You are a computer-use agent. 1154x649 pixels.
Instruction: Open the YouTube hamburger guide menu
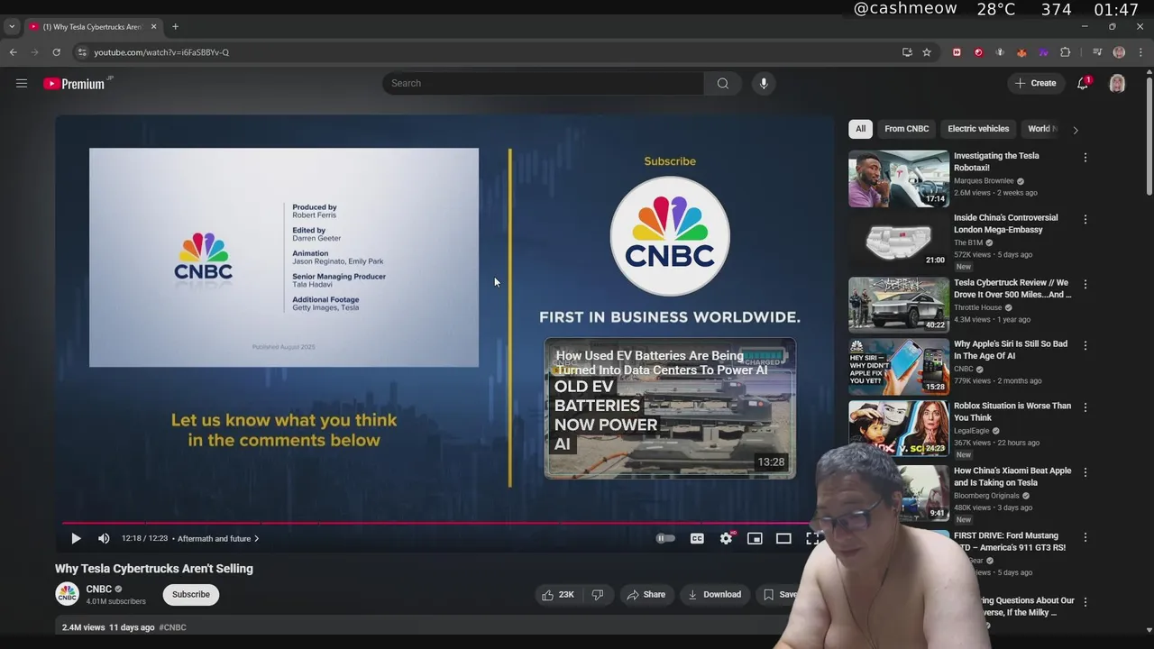[22, 83]
